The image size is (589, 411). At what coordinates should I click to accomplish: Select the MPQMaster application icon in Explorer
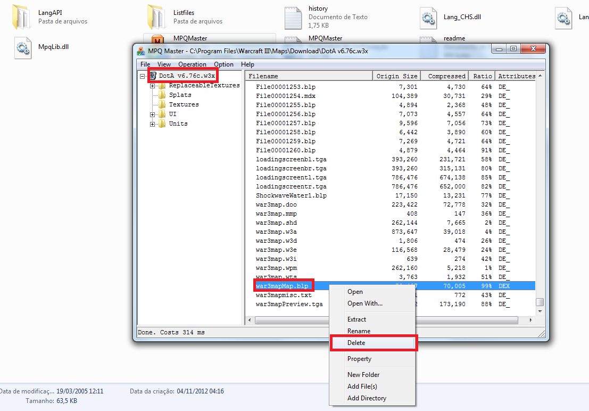[158, 39]
